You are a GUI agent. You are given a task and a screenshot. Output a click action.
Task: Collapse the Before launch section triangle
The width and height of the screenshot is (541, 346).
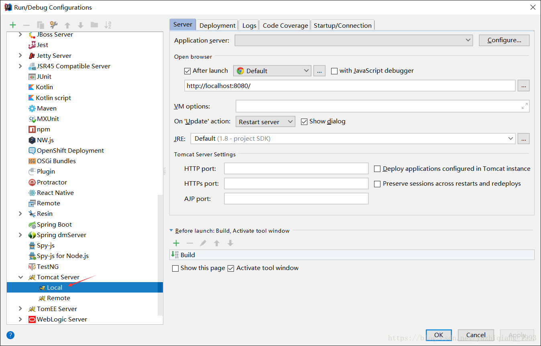171,231
